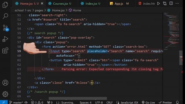This screenshot has height=104, width=185.
Task: Open the More Actions ellipsis menu
Action: (177, 3)
